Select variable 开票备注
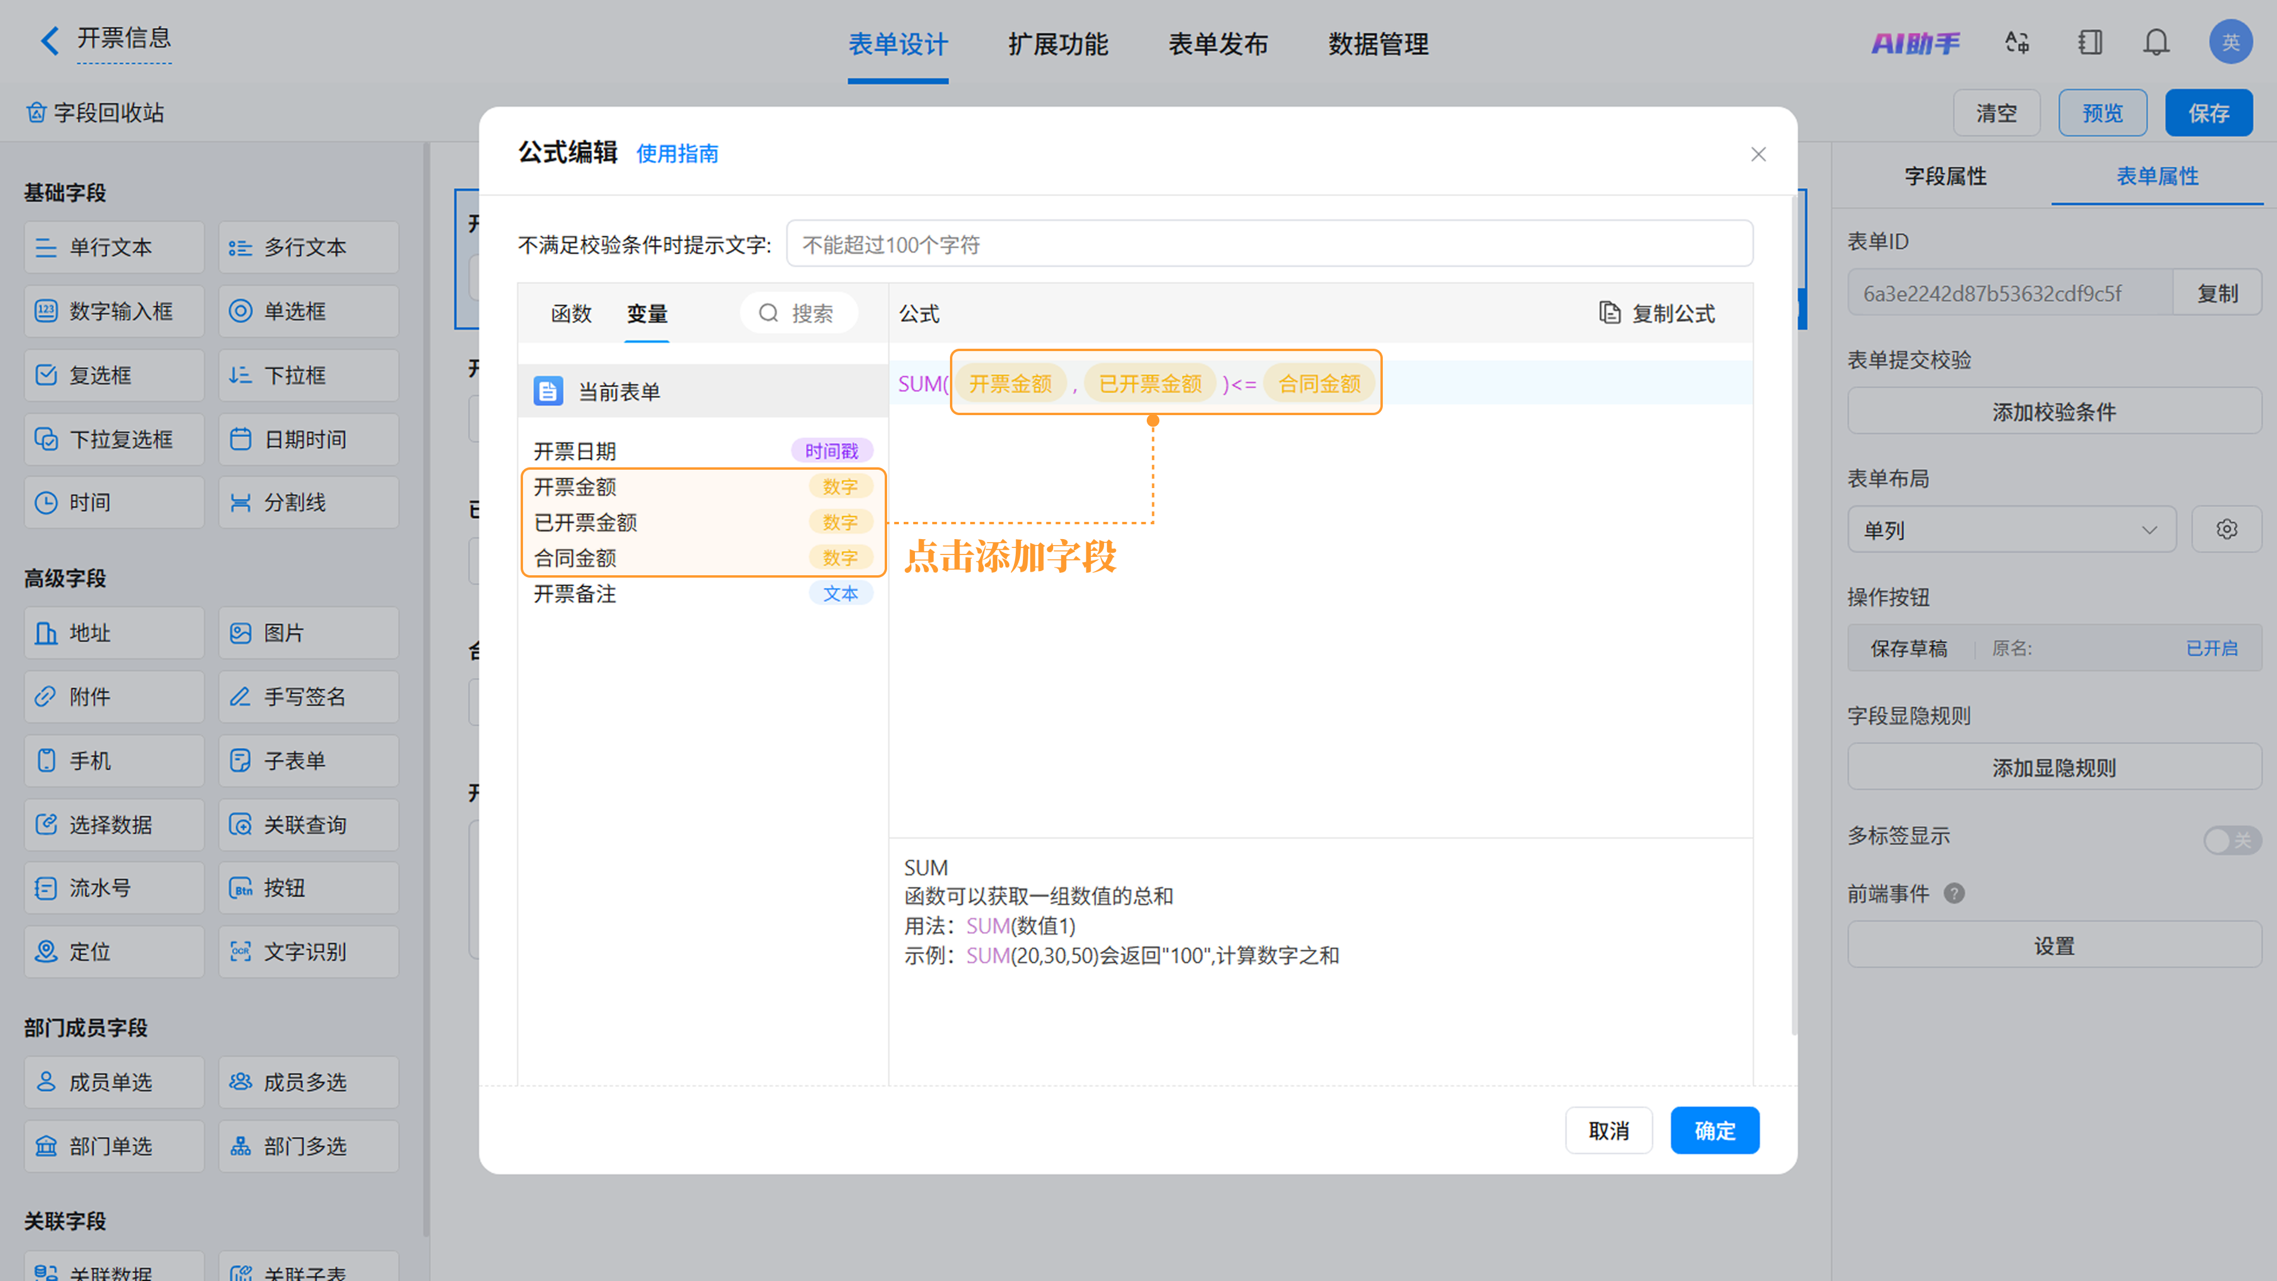The image size is (2277, 1281). pyautogui.click(x=703, y=593)
